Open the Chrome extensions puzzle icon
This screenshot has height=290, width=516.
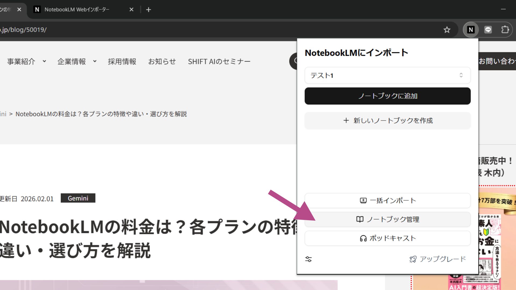pyautogui.click(x=505, y=30)
